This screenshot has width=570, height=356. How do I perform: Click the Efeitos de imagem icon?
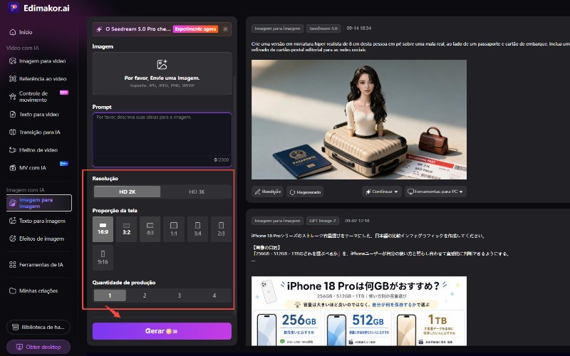click(x=13, y=239)
